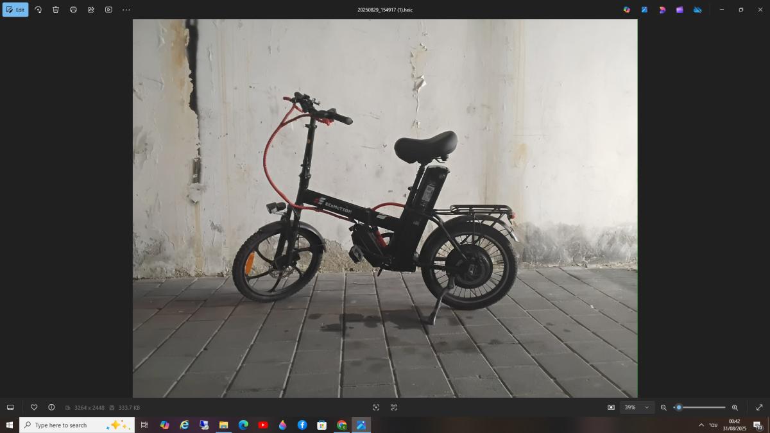770x433 pixels.
Task: Click the Type here to search box
Action: [71, 425]
